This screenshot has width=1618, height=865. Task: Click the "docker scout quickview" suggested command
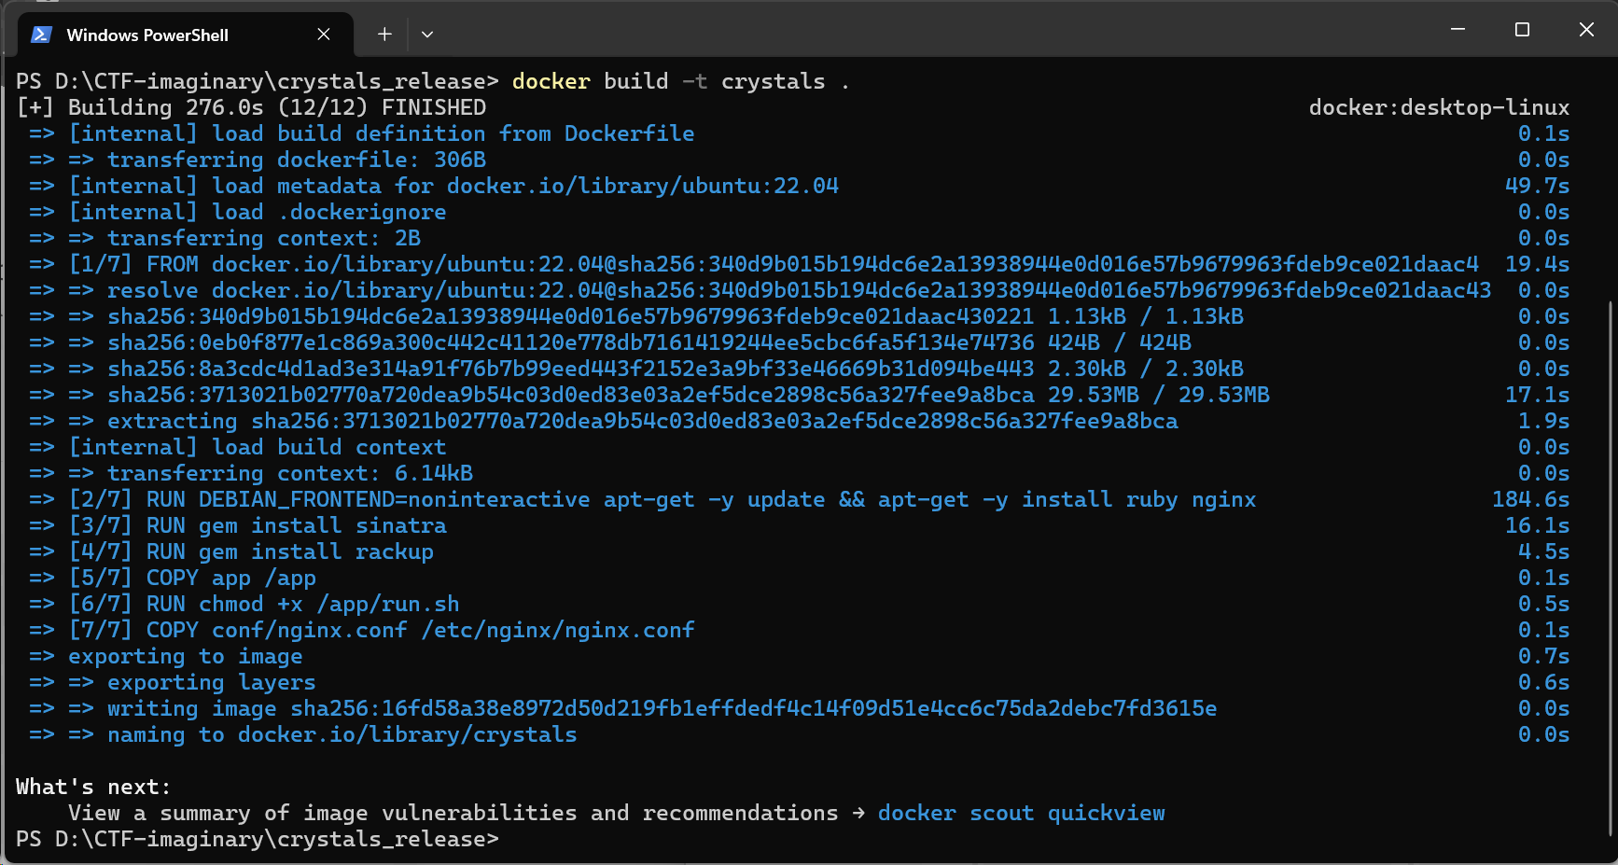(1021, 814)
